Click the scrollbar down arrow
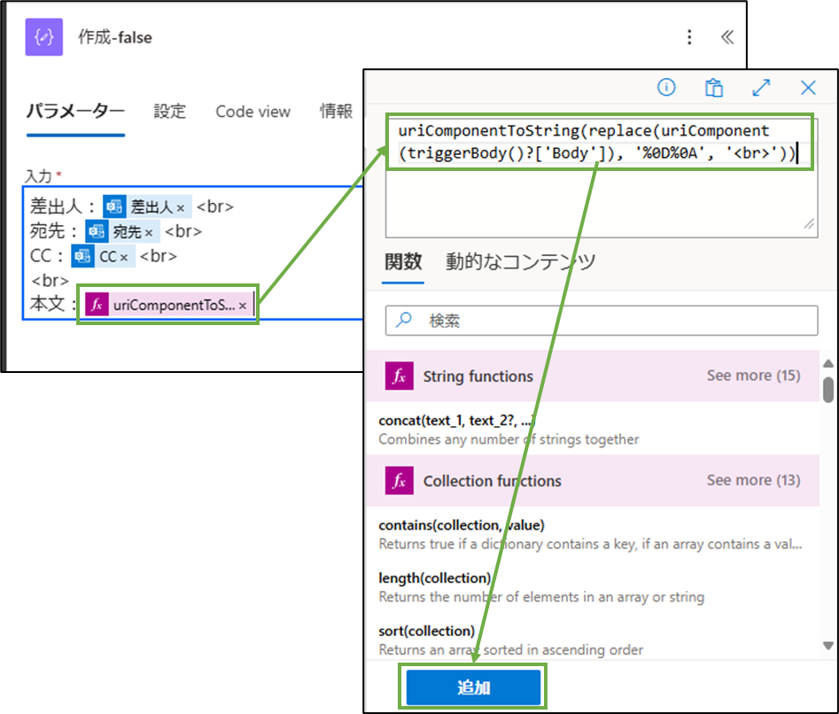Screen dimensions: 839x714 coord(828,646)
